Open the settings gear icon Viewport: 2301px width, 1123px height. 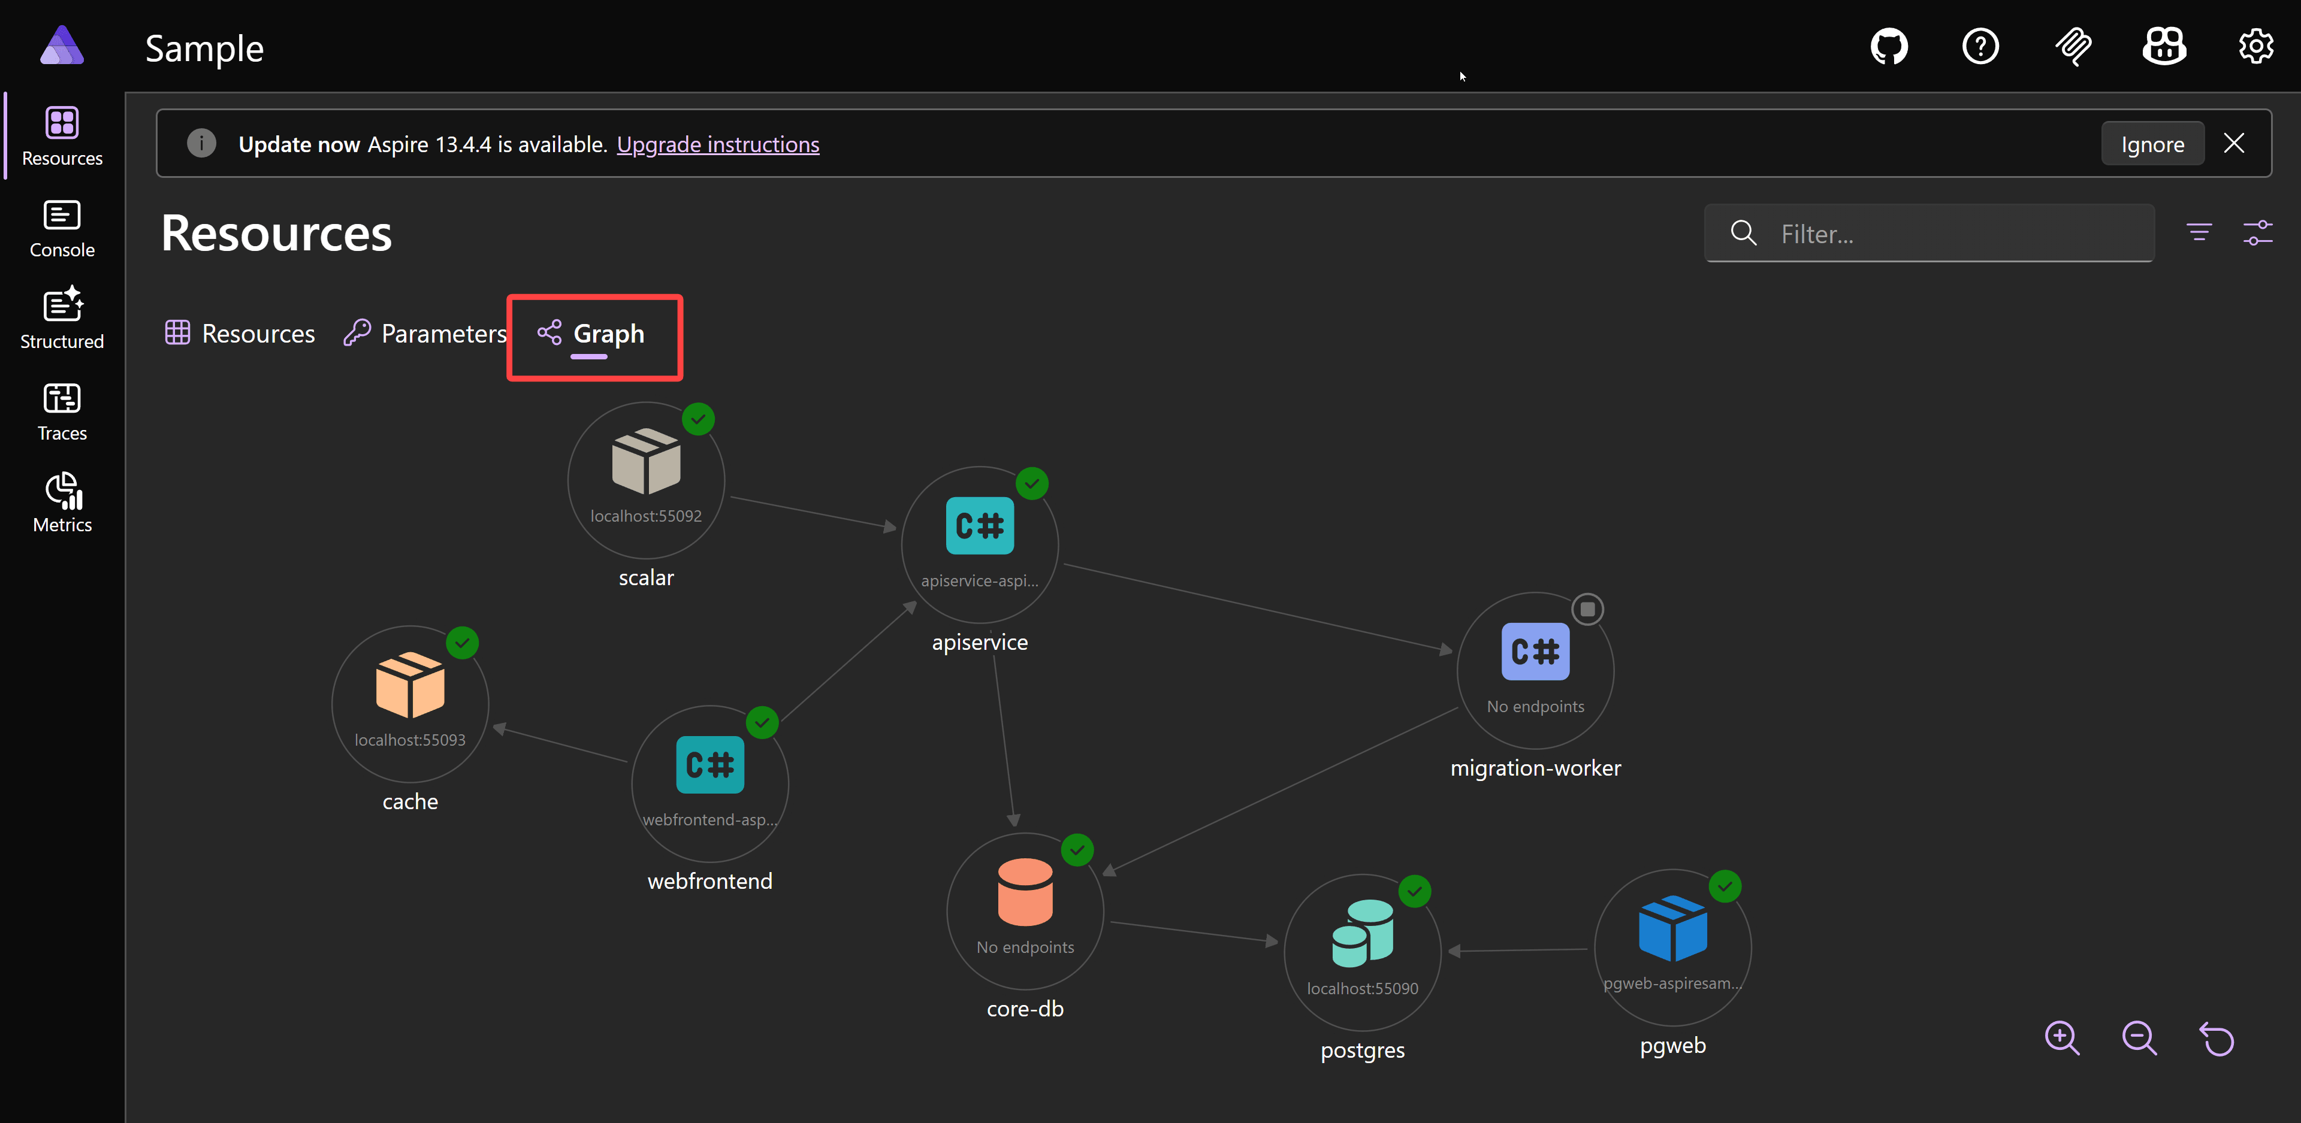pyautogui.click(x=2255, y=47)
